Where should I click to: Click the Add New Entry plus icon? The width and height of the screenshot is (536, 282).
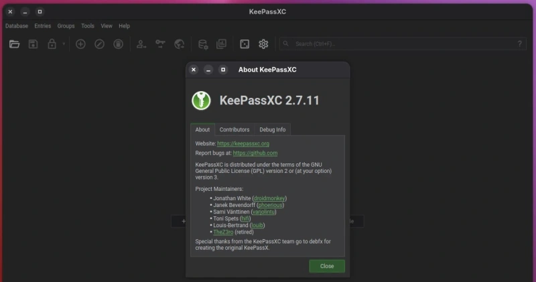point(80,44)
